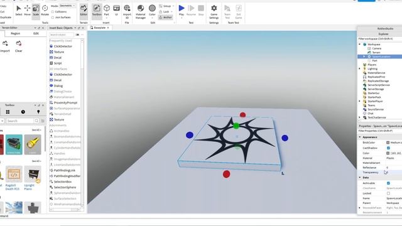
Task: Open the Toolbox Creations pin tab
Action: (x=38, y=112)
